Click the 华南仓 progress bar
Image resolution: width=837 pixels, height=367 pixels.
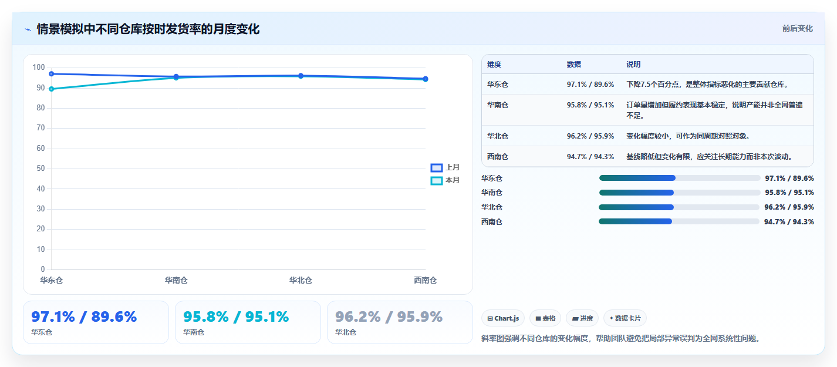(680, 193)
